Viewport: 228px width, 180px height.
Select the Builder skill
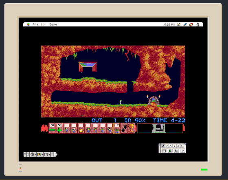95,128
